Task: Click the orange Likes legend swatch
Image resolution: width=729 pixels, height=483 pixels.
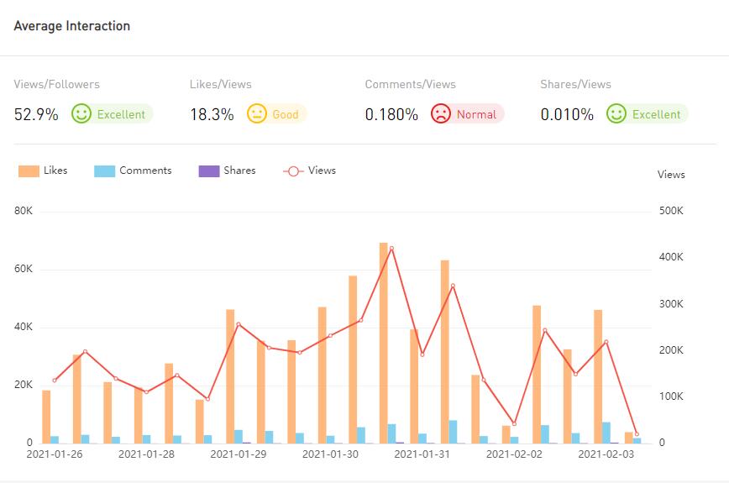Action: click(29, 171)
